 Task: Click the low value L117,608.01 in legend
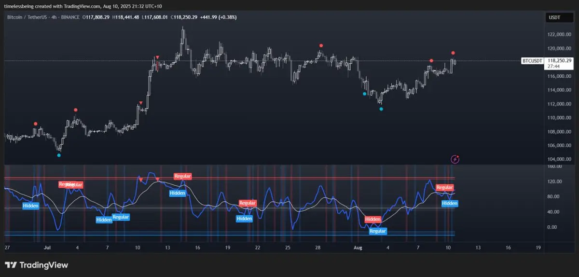coord(154,17)
